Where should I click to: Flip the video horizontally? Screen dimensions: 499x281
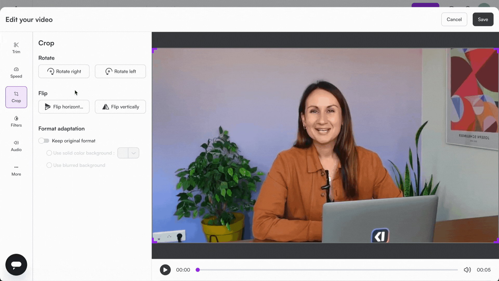coord(64,107)
